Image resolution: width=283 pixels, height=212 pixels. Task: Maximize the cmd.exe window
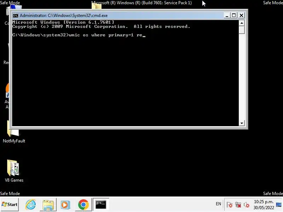coord(234,16)
